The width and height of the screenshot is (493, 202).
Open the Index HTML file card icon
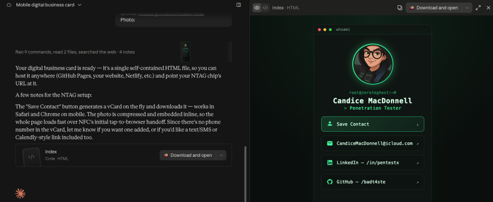tap(31, 157)
